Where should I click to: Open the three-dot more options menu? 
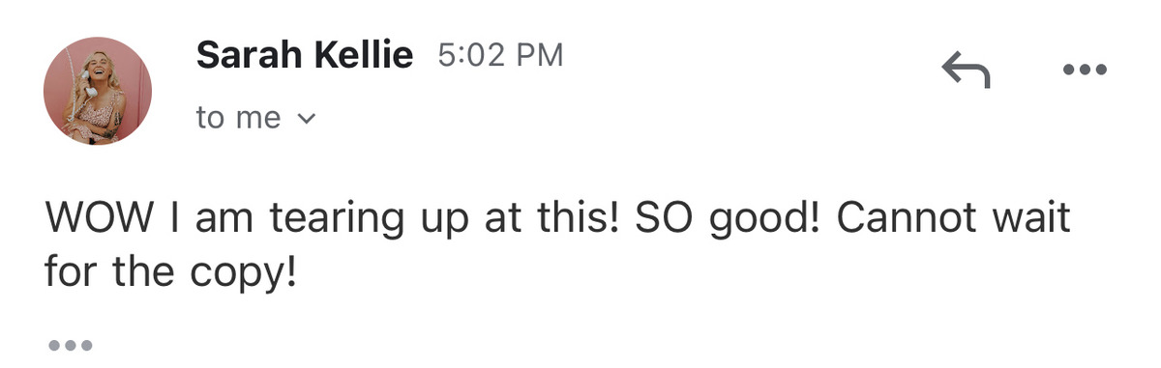pos(1084,71)
